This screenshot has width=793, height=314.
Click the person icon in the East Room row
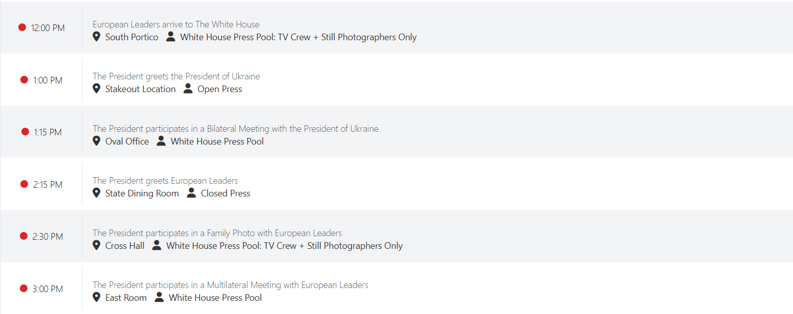(159, 297)
